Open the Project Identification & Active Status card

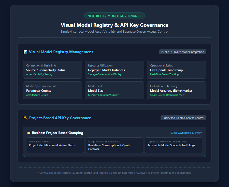[55, 145]
